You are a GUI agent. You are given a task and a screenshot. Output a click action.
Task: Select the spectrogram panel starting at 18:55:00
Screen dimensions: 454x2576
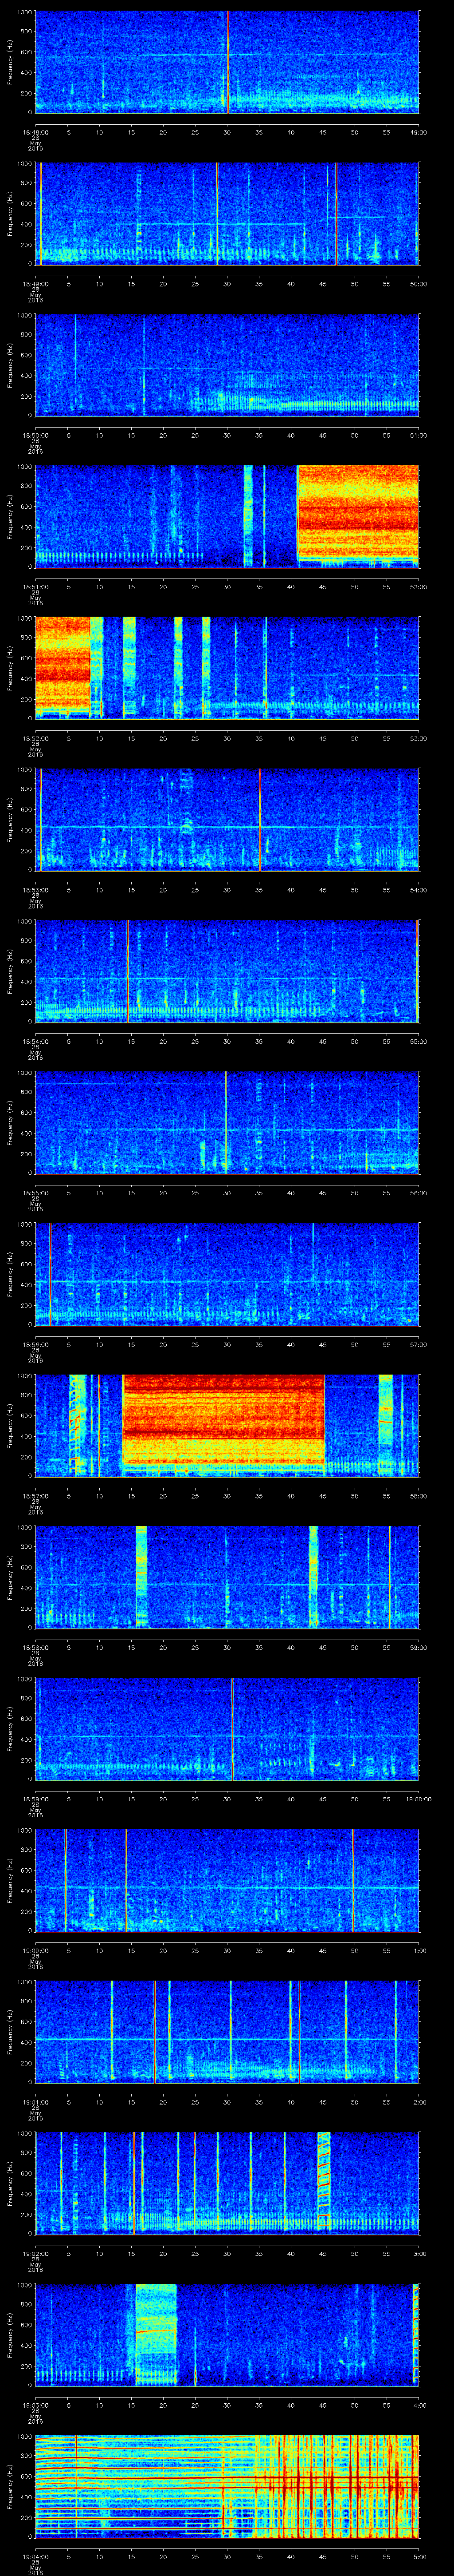tap(227, 1122)
